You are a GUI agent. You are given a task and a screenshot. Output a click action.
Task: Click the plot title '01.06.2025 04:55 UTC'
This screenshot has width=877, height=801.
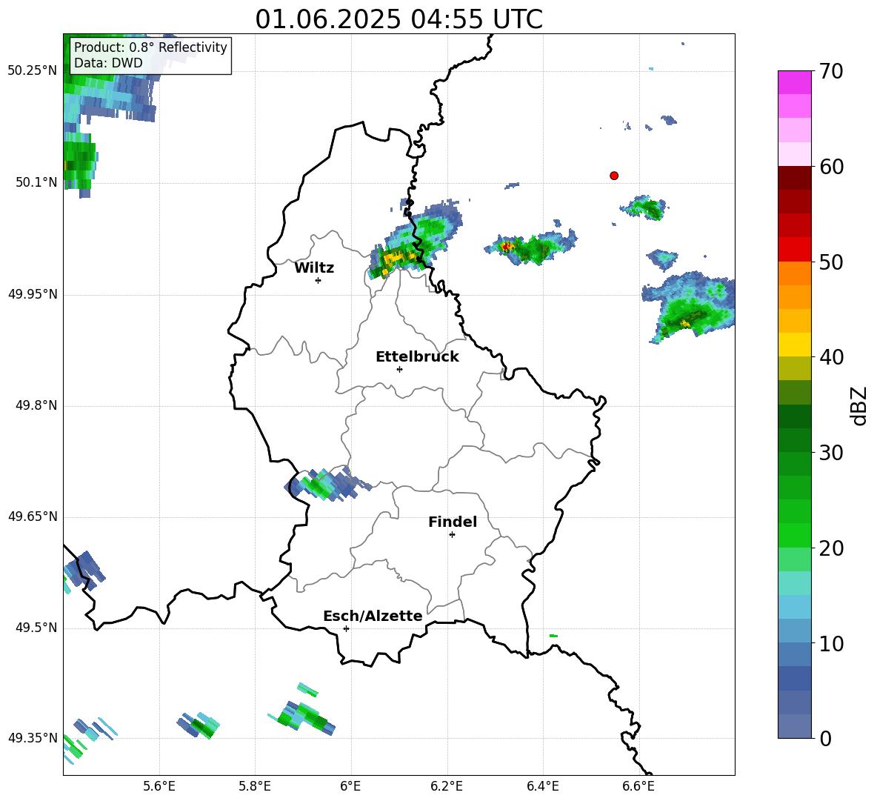coord(399,19)
